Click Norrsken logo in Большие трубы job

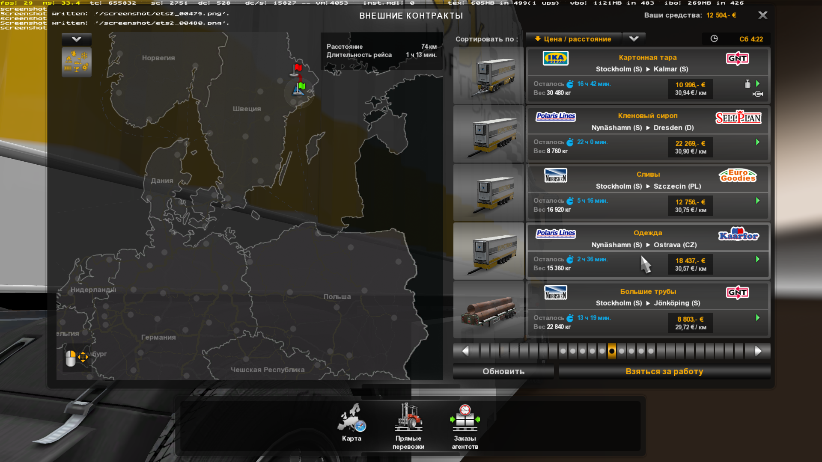555,293
